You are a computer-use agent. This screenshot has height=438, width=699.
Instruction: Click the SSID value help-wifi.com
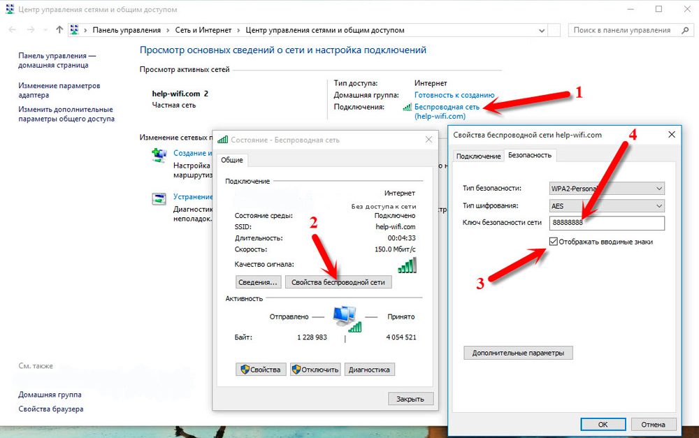(x=396, y=226)
